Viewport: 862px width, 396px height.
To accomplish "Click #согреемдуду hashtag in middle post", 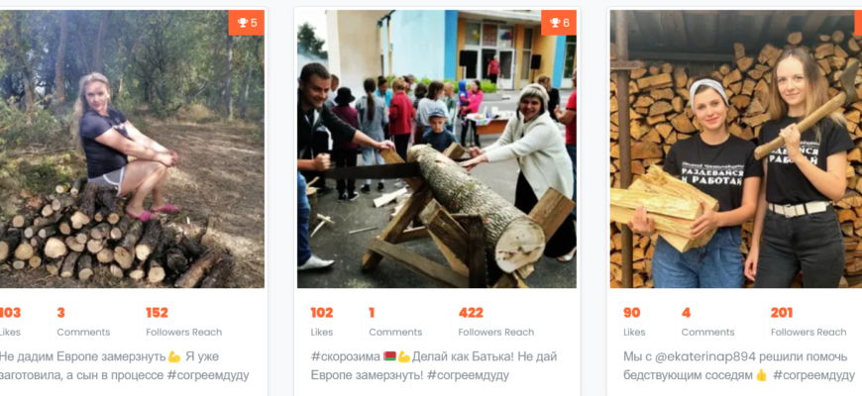I will tap(468, 375).
